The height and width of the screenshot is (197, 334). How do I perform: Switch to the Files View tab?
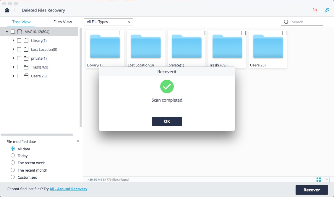[x=63, y=22]
